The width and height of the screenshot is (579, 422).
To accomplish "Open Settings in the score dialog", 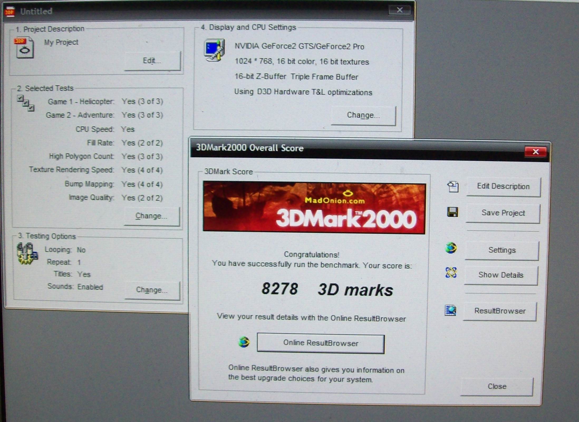I will point(502,250).
